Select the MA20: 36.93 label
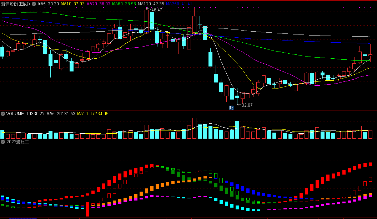The width and height of the screenshot is (377, 219). (x=98, y=4)
